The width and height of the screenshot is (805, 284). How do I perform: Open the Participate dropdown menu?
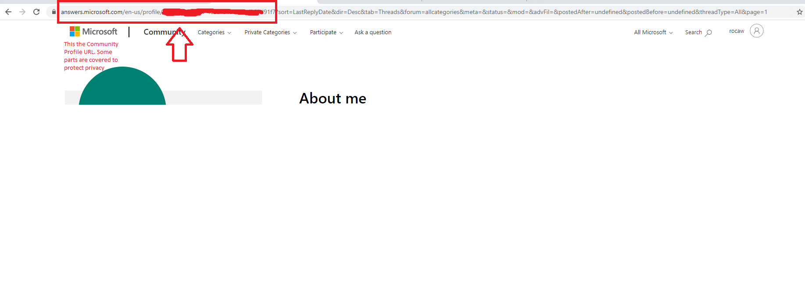coord(326,32)
